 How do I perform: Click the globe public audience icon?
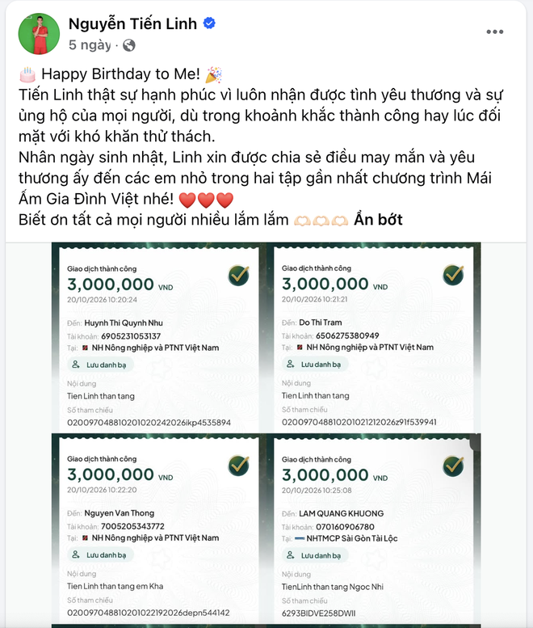pos(129,45)
